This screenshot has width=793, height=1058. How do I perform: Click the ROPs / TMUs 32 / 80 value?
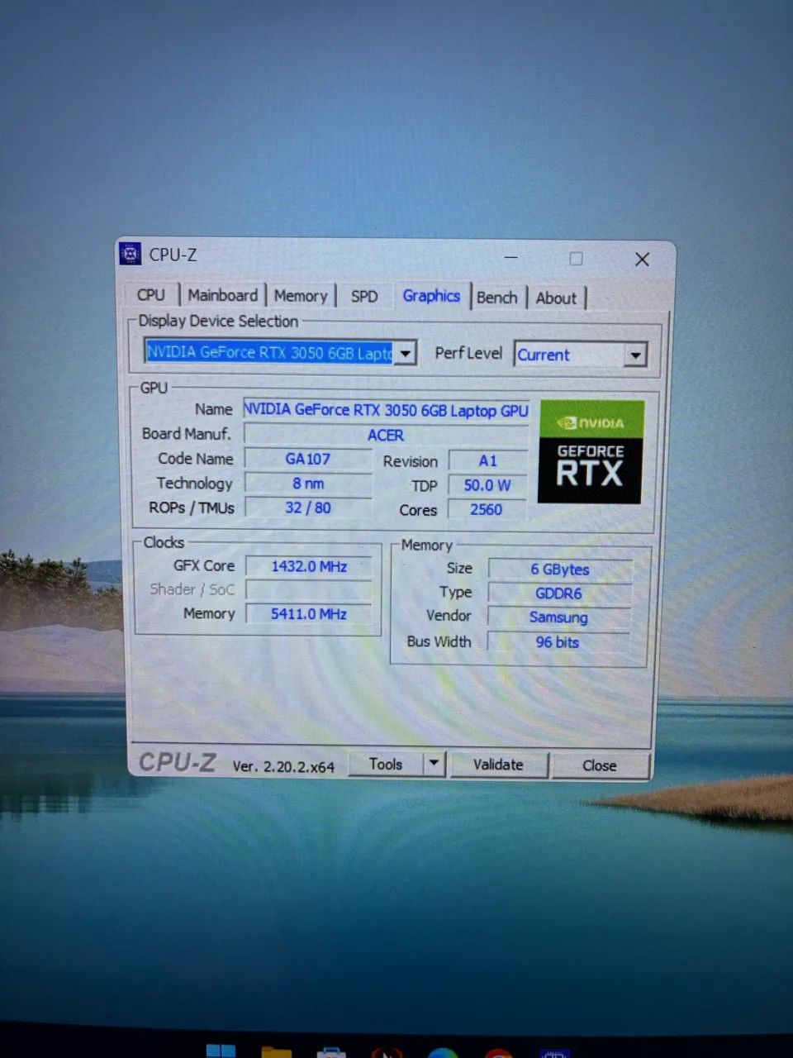pyautogui.click(x=308, y=508)
